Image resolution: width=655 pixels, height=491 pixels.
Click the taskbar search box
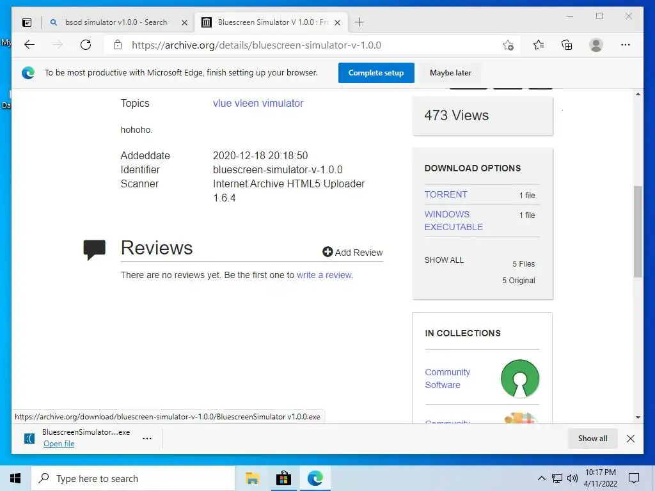click(x=133, y=478)
